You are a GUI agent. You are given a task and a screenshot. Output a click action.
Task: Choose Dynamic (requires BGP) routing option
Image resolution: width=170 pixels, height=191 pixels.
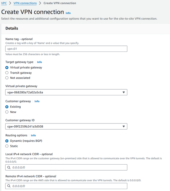(7, 141)
